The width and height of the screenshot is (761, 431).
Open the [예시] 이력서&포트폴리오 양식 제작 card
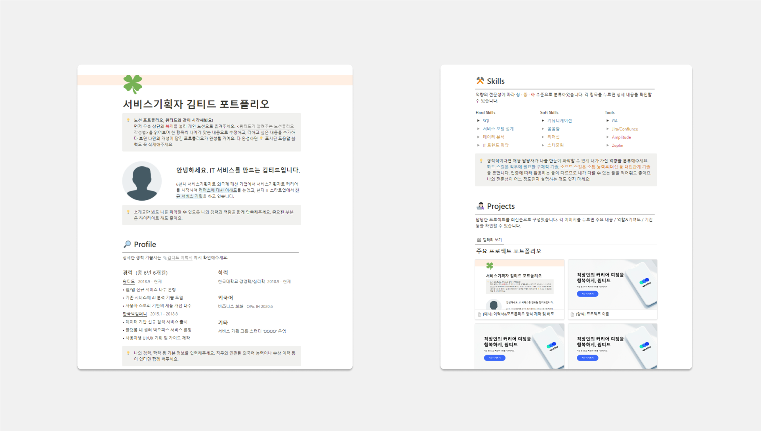[519, 289]
